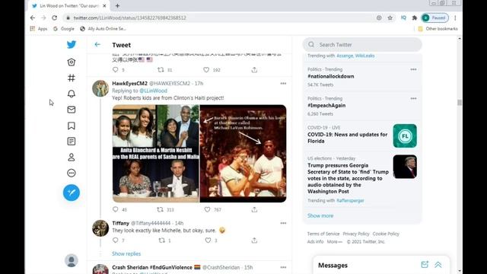
Task: Open Explore hashtag icon in sidebar
Action: click(71, 78)
